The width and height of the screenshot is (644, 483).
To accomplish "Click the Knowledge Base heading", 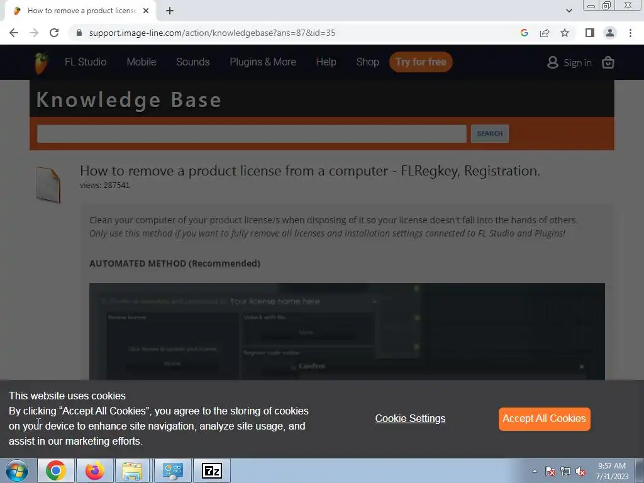I will point(129,100).
